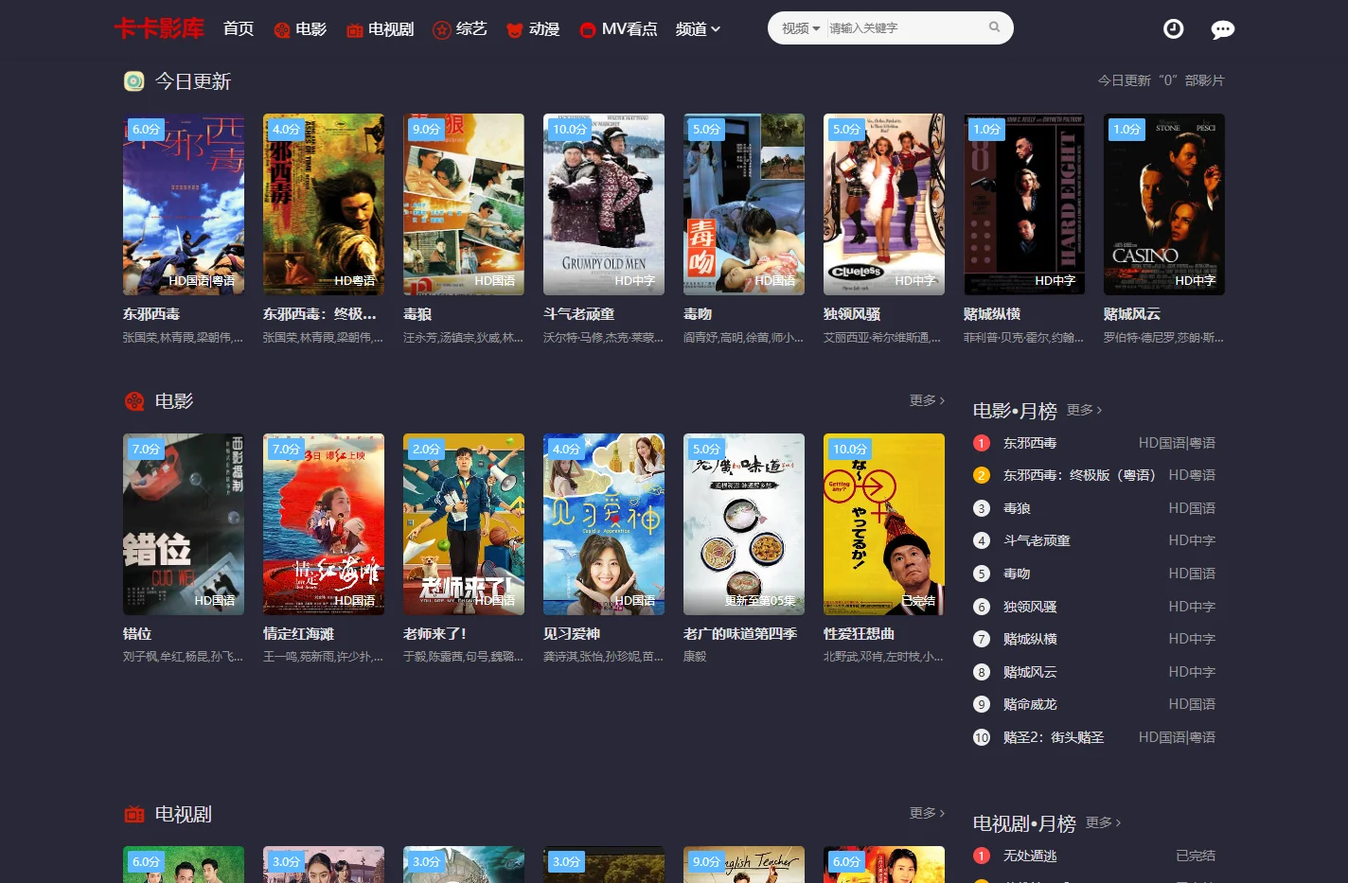
Task: Click the 卡卡影库 site logo
Action: tap(159, 28)
